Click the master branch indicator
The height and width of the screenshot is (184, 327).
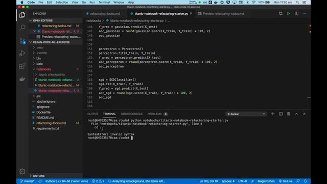tap(27, 181)
